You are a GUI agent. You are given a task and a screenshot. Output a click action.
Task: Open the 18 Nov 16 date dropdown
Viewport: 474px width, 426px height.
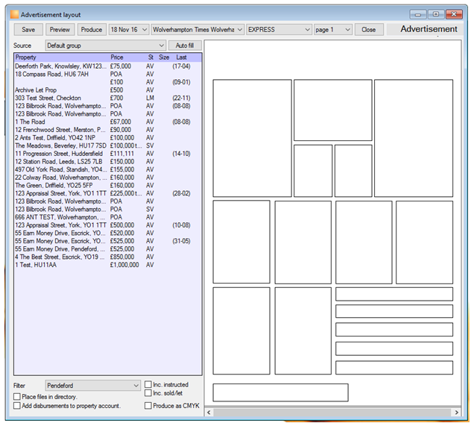click(x=129, y=30)
